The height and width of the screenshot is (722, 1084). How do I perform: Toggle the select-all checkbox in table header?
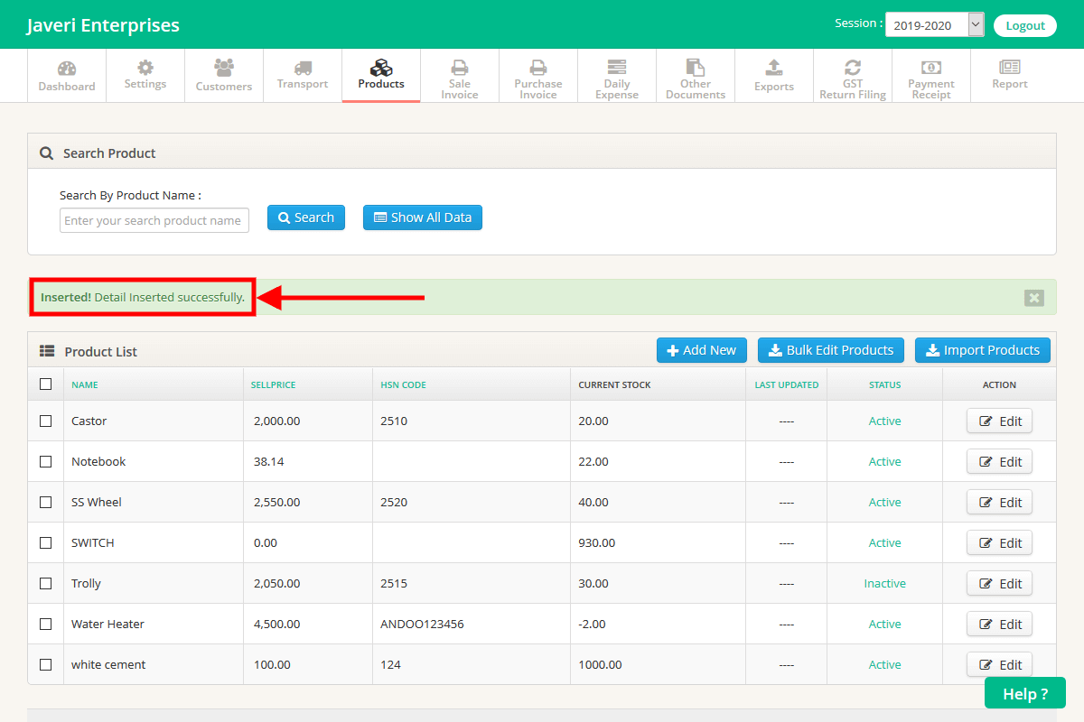46,384
